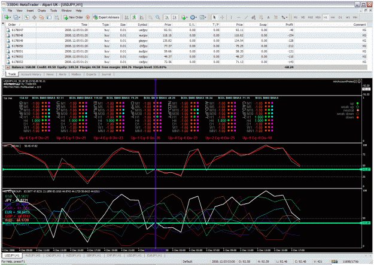Select the Equidistant Channel tool
The height and width of the screenshot is (265, 374).
point(253,17)
